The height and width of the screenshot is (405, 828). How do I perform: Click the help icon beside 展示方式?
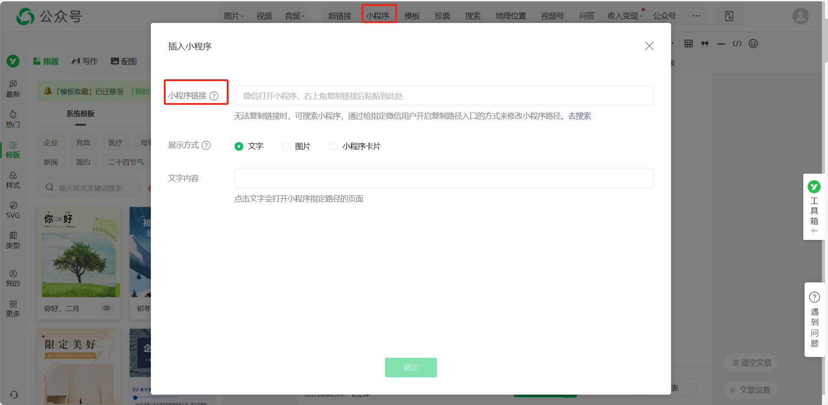point(206,145)
